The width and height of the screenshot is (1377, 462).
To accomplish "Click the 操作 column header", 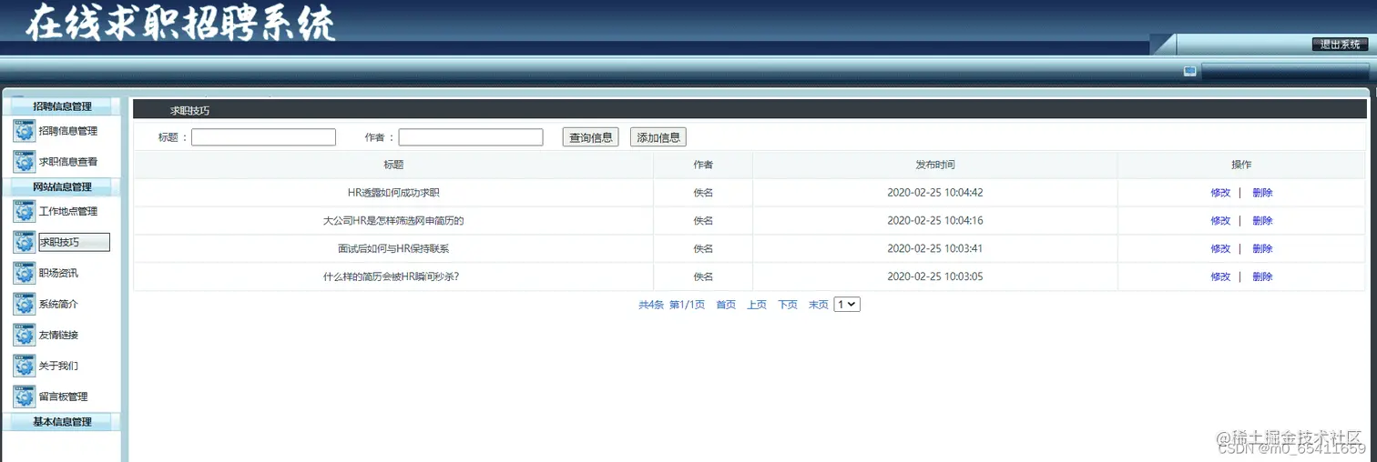I will pyautogui.click(x=1241, y=166).
